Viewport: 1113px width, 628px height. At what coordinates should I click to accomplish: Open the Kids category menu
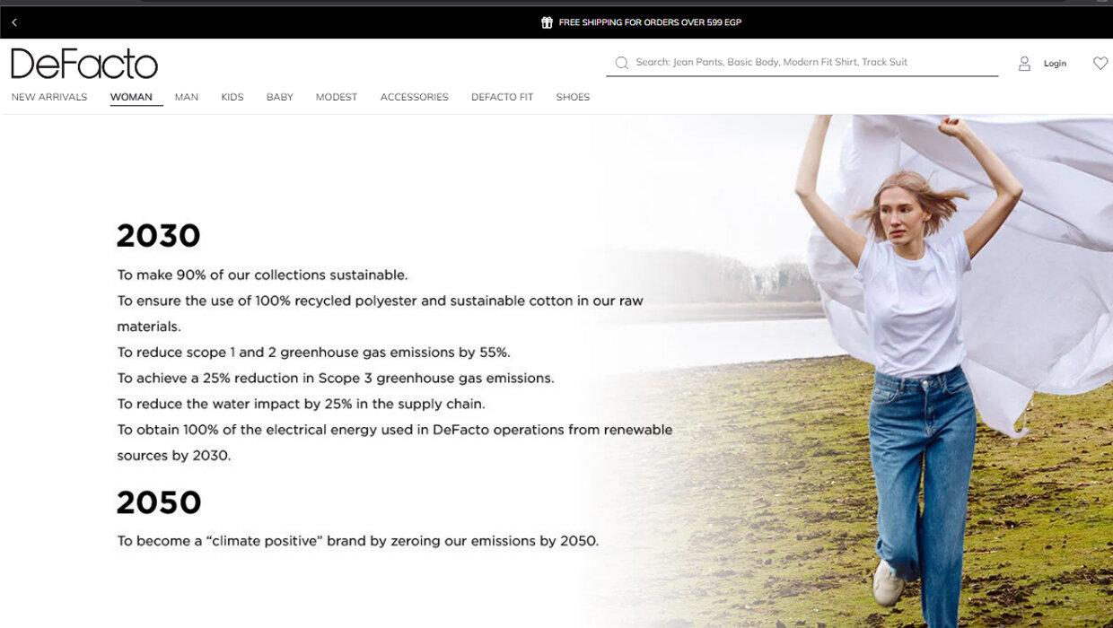[232, 97]
